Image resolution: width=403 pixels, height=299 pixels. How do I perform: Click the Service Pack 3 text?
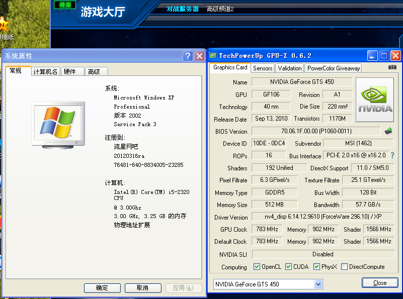[x=135, y=124]
